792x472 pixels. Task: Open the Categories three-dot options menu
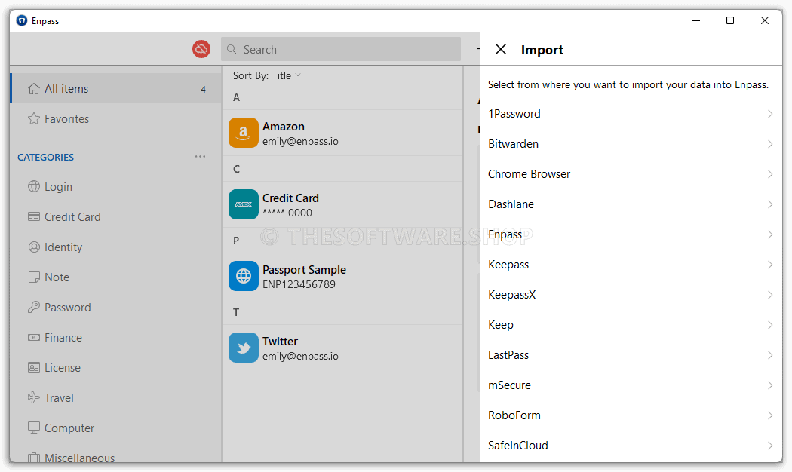tap(200, 157)
